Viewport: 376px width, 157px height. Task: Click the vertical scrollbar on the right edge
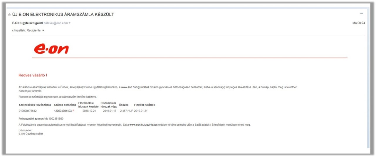[368, 79]
